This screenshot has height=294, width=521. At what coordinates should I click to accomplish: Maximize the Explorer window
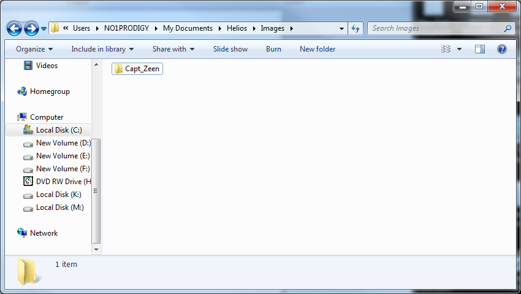tap(479, 6)
